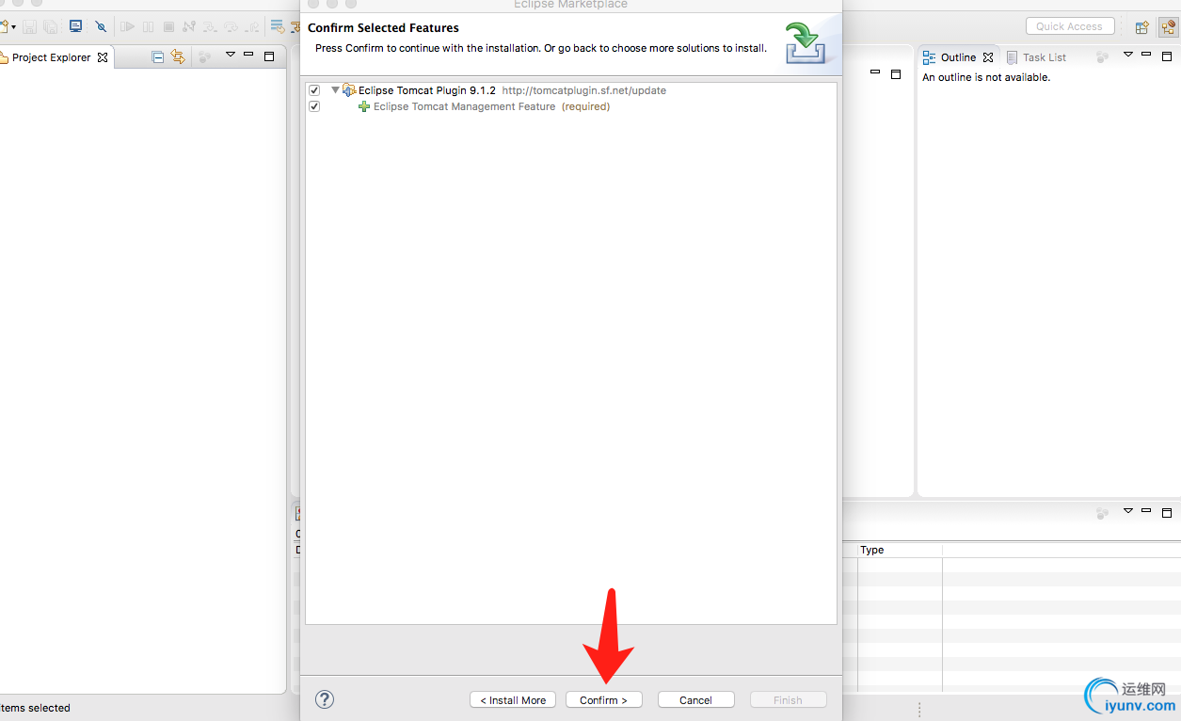The image size is (1181, 721).
Task: Click the Outline panel focus task icon
Action: click(1102, 57)
